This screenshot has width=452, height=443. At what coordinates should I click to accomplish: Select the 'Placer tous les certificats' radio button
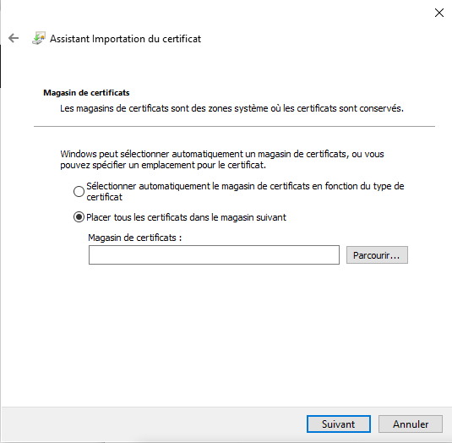pos(79,217)
